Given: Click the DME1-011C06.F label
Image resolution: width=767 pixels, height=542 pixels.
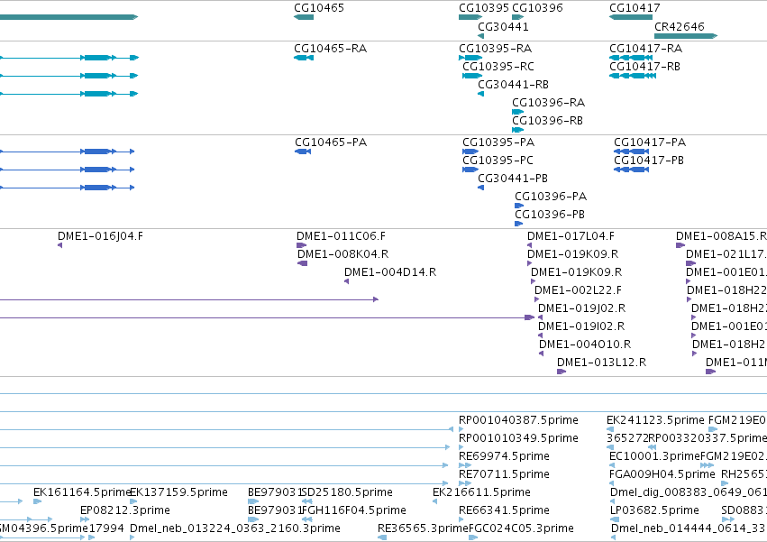Looking at the screenshot, I should pyautogui.click(x=341, y=236).
